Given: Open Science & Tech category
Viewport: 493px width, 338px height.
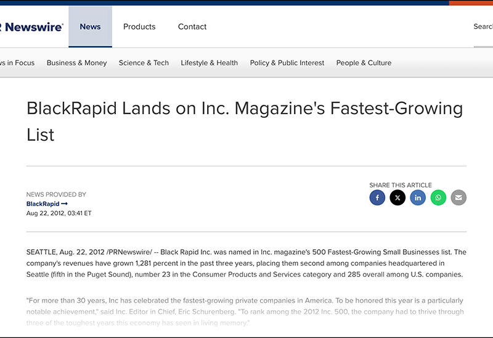Looking at the screenshot, I should [x=144, y=63].
